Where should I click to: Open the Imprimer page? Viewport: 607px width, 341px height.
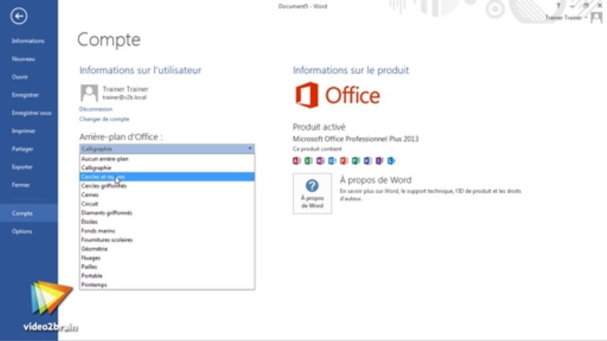click(28, 131)
